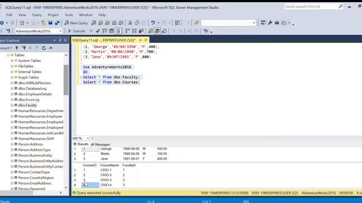This screenshot has width=362, height=203.
Task: Click the Save file icon
Action: point(50,23)
